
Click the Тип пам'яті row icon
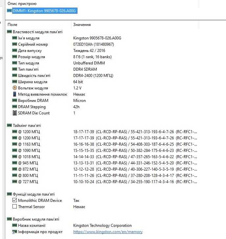click(x=15, y=69)
